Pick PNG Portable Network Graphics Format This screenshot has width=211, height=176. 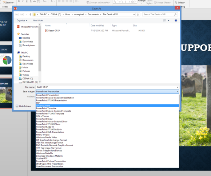pos(107,145)
